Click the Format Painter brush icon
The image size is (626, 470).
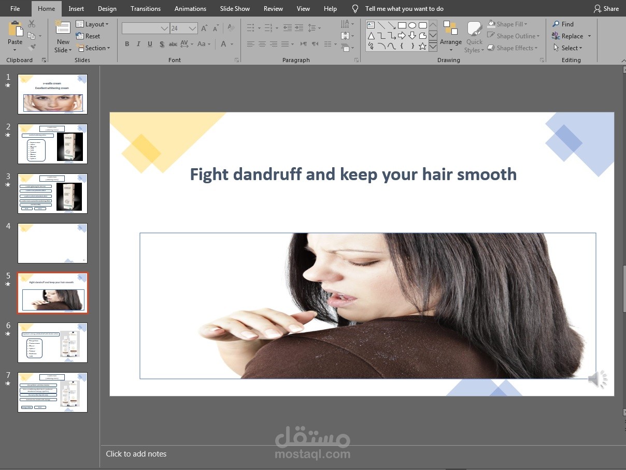pos(32,47)
